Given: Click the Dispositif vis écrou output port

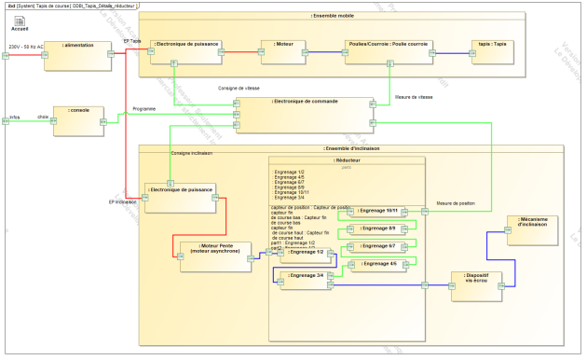Looking at the screenshot, I should pos(501,286).
